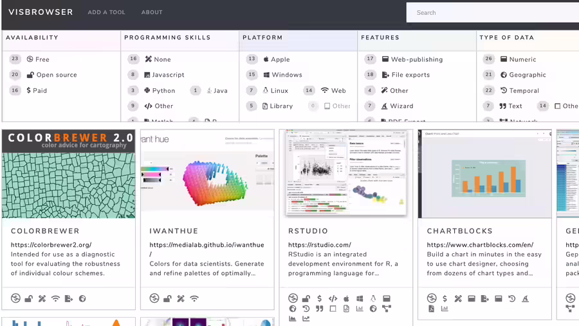Click the Linux icon on RStudio card
Viewport: 579px width, 326px height.
(373, 299)
